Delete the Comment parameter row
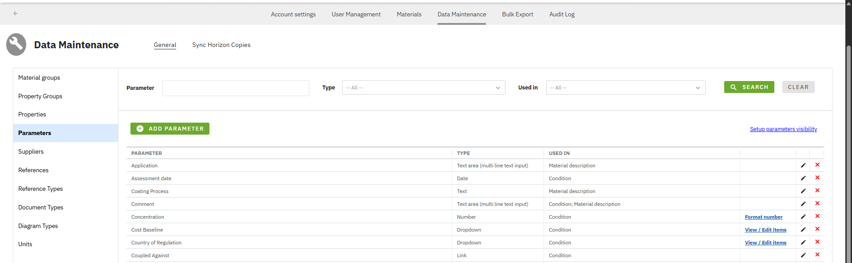This screenshot has width=852, height=263. click(817, 204)
